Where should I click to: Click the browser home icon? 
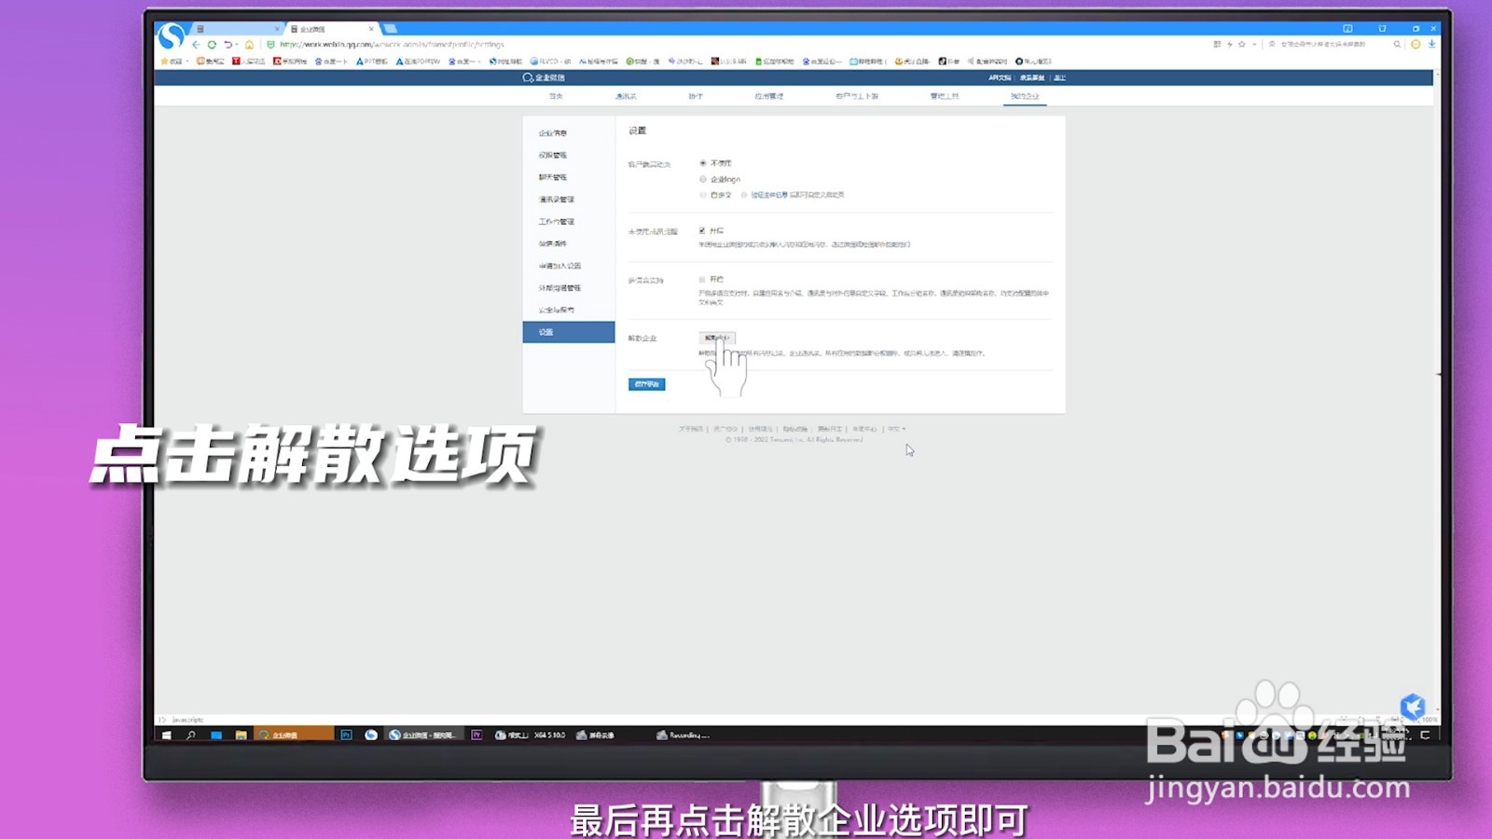pyautogui.click(x=249, y=44)
